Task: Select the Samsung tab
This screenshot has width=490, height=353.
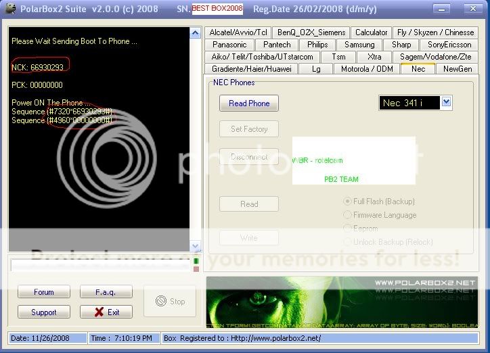Action: pos(359,45)
